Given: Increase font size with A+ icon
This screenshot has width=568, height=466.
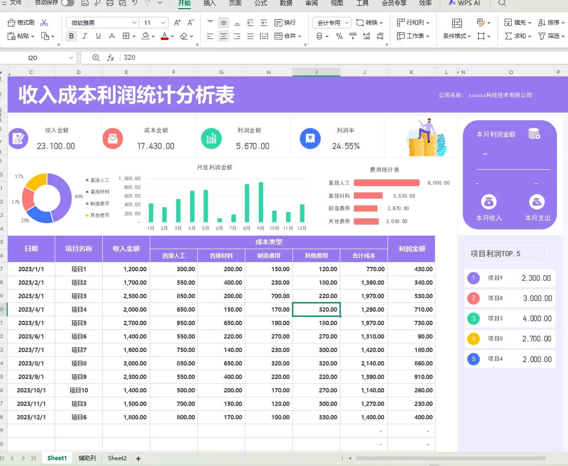Looking at the screenshot, I should [x=178, y=23].
